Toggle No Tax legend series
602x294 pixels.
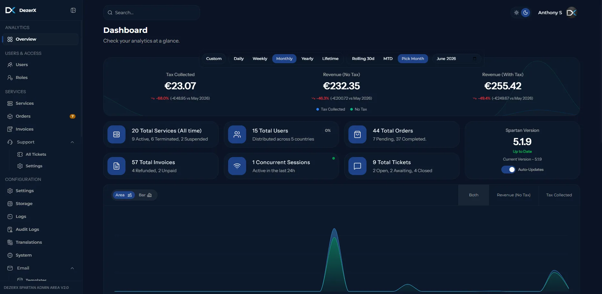pos(358,109)
